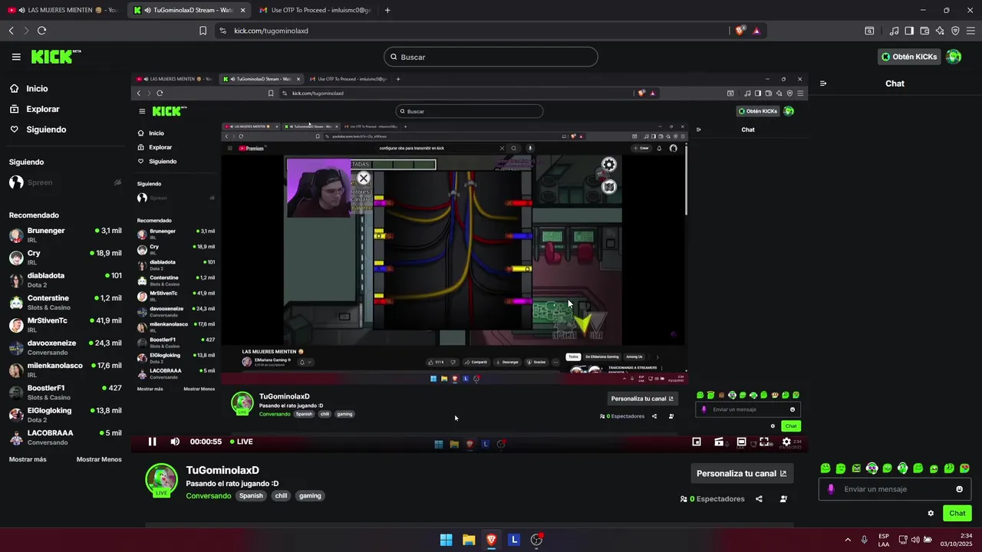Click the browser address bar URL
Screen dimensions: 982x552
pyautogui.click(x=271, y=31)
